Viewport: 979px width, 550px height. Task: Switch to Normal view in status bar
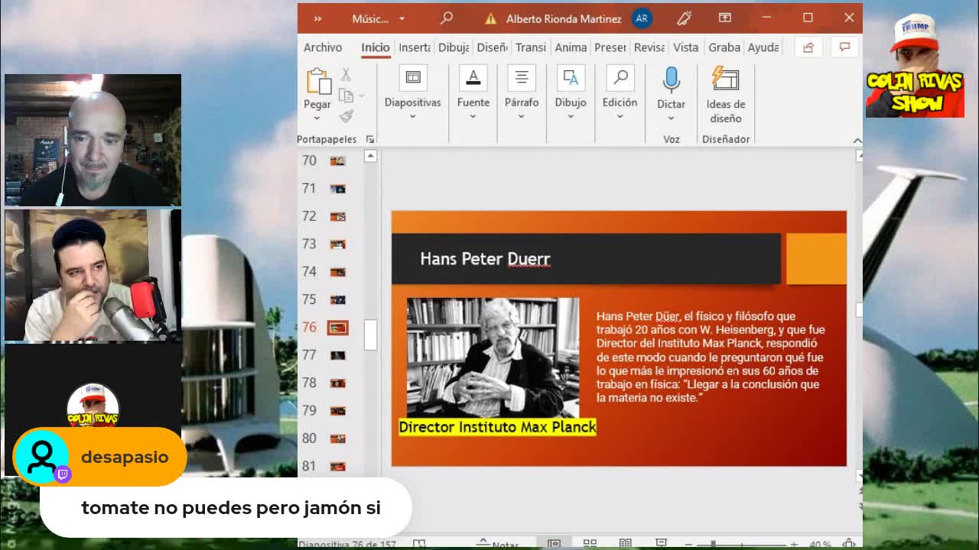[x=554, y=544]
